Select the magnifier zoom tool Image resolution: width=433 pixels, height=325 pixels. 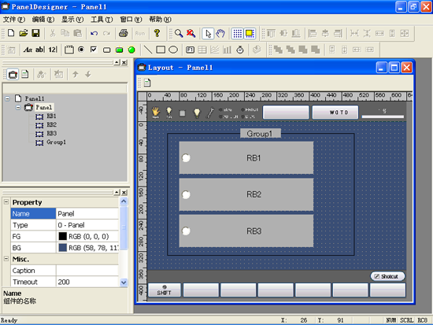(179, 33)
